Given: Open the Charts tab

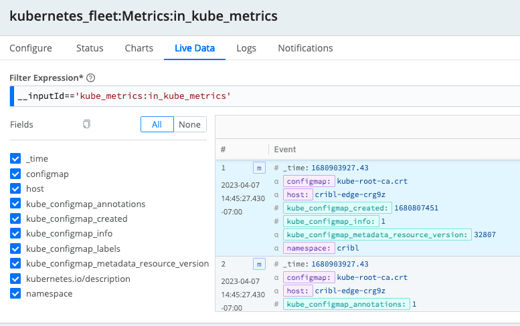Looking at the screenshot, I should 139,48.
